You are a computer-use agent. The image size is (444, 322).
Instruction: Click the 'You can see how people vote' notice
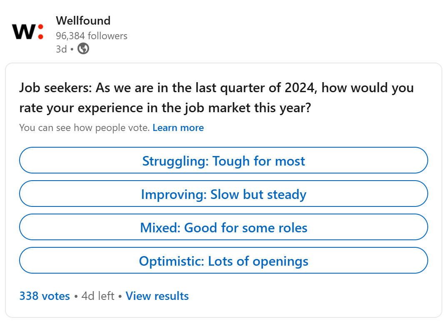tap(84, 128)
